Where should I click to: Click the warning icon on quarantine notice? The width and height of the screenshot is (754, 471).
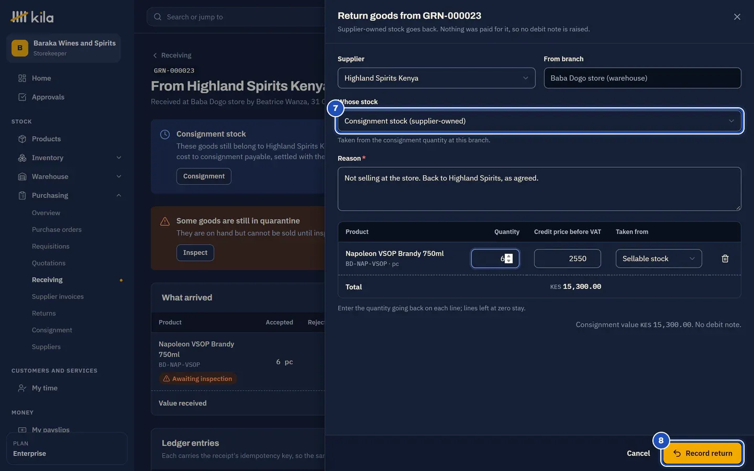[165, 221]
